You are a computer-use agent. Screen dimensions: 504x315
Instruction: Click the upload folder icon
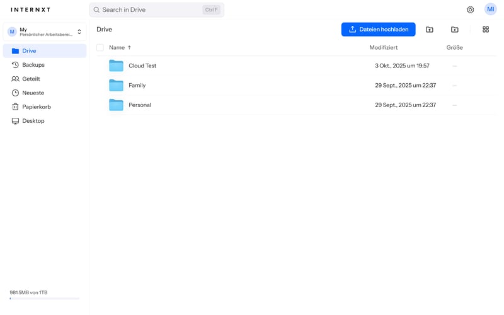455,30
